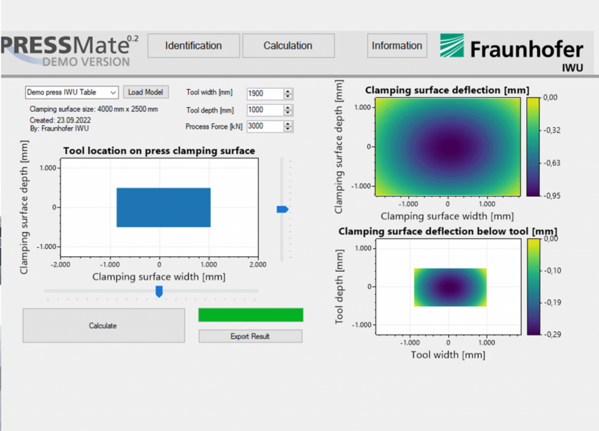Select the Tool depth value field
Screen dimensions: 599x431
264,111
